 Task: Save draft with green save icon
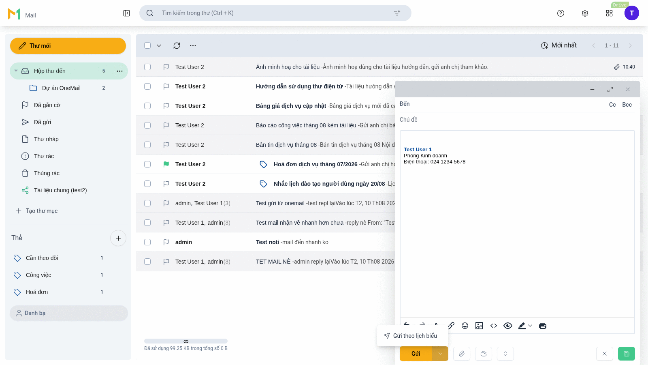coord(627,354)
